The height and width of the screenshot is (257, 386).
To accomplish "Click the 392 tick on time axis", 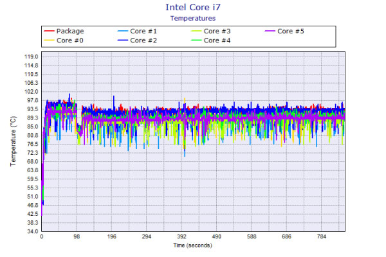I will 181,236.
